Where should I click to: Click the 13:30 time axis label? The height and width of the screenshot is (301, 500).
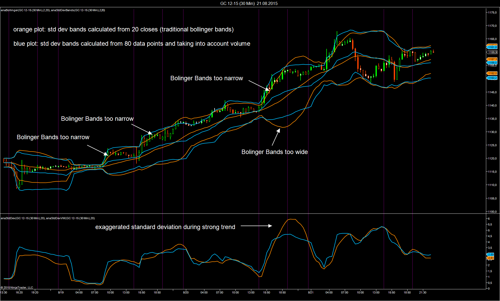coord(4,292)
